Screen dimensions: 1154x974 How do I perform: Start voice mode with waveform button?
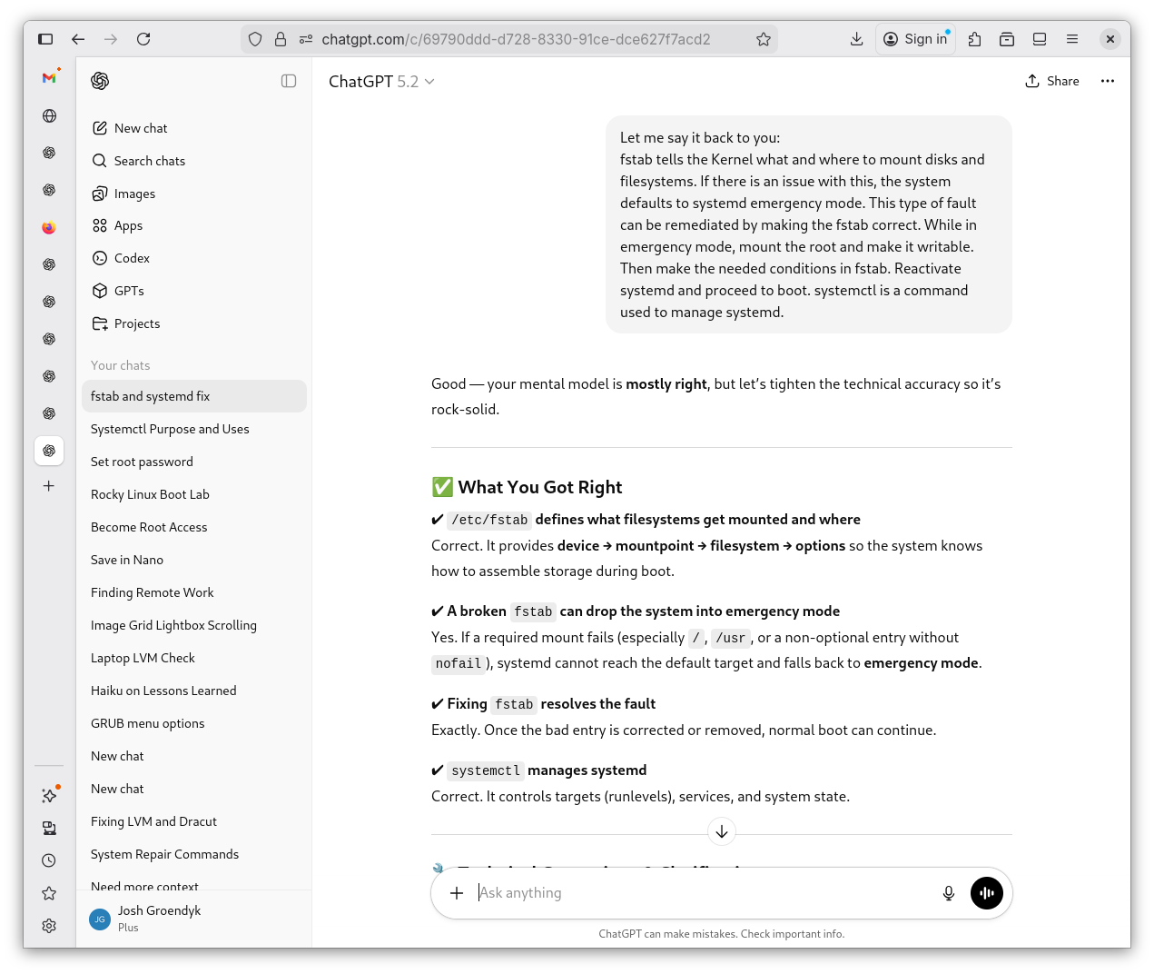click(x=986, y=893)
